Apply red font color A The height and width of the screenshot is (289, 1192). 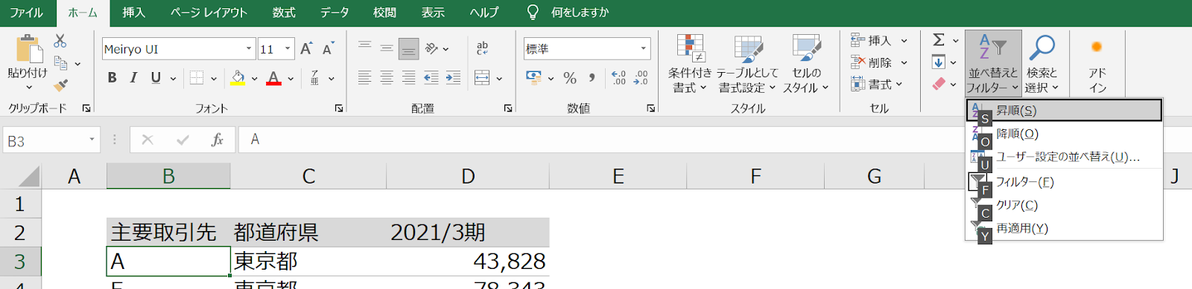[x=273, y=78]
